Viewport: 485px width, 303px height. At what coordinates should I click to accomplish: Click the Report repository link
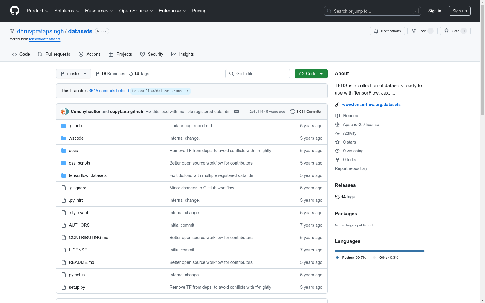[x=351, y=168]
